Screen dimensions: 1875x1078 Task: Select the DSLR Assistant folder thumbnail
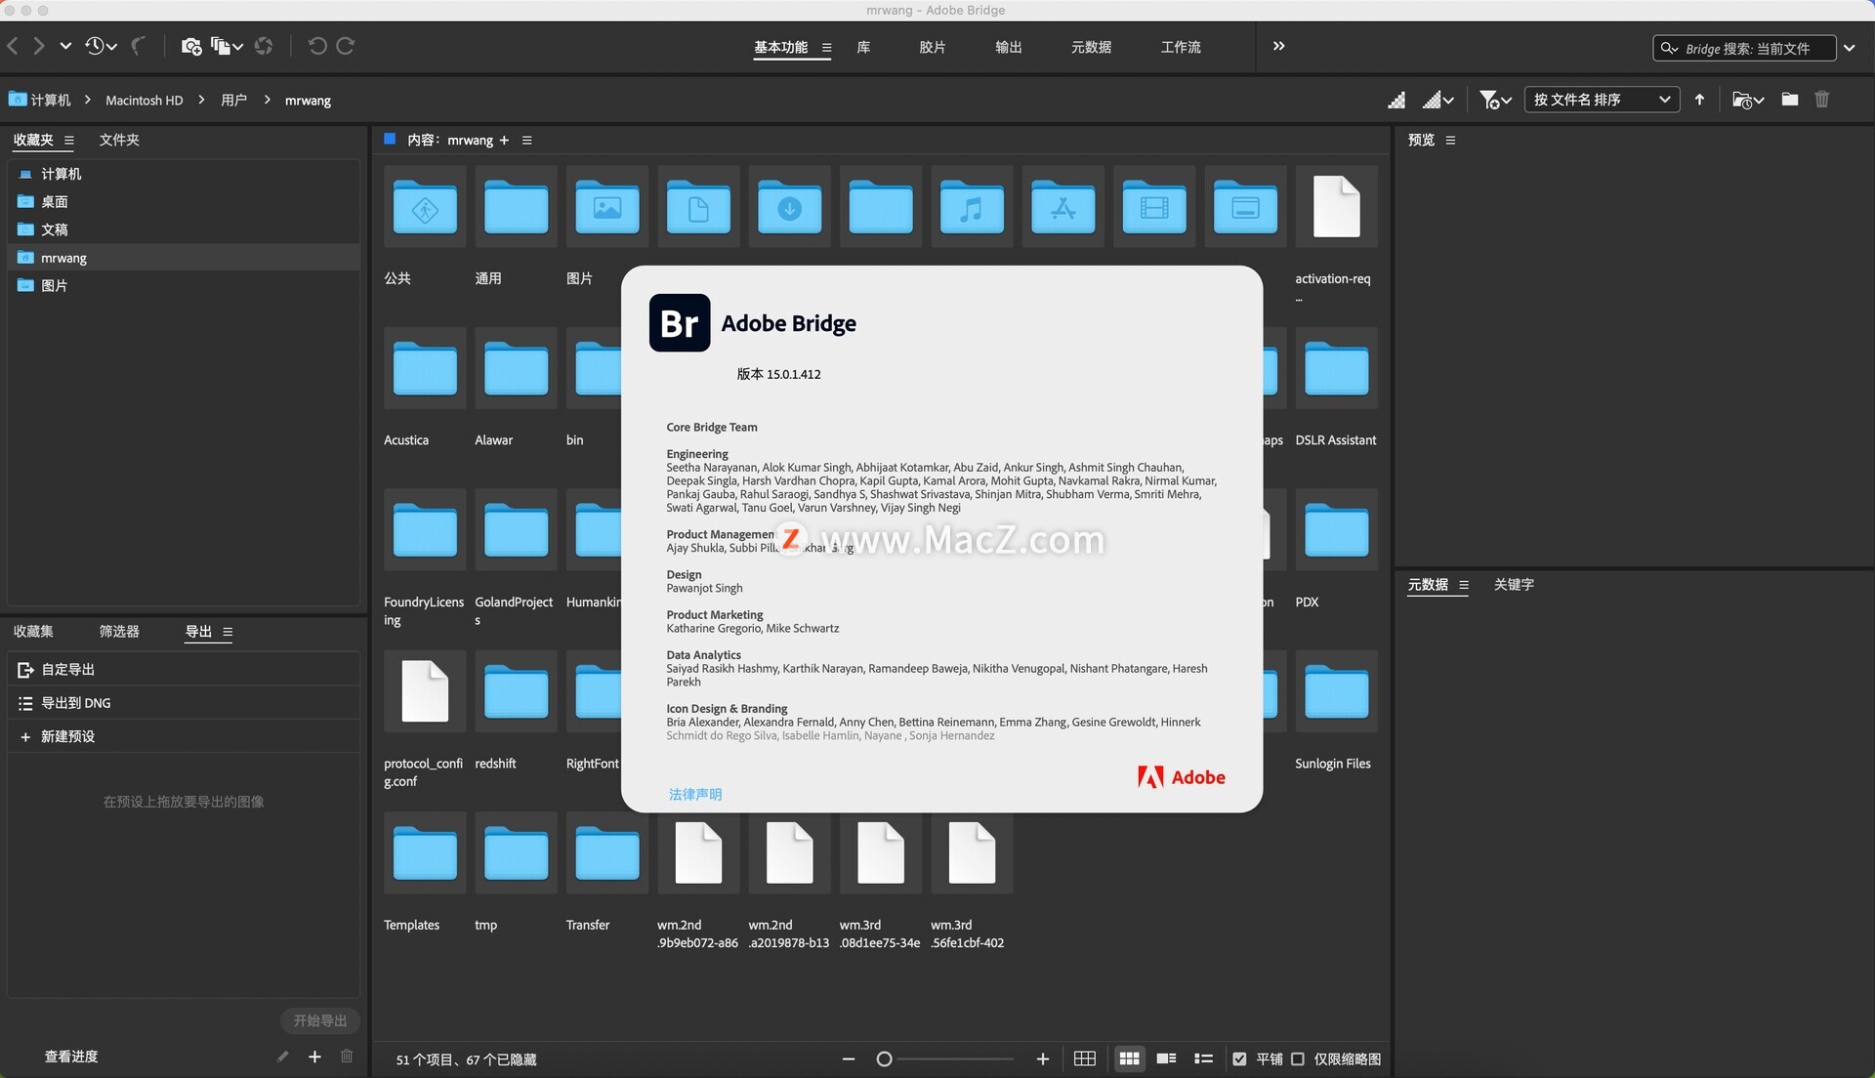tap(1336, 368)
